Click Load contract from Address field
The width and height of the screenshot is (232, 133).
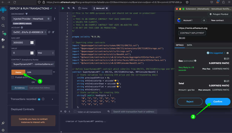tap(41, 88)
